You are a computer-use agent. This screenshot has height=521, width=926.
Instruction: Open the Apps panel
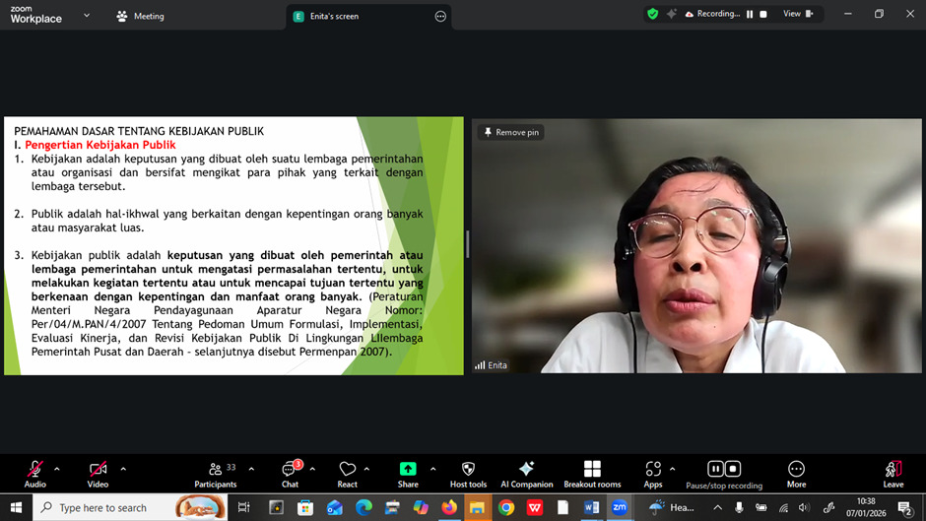pos(653,472)
